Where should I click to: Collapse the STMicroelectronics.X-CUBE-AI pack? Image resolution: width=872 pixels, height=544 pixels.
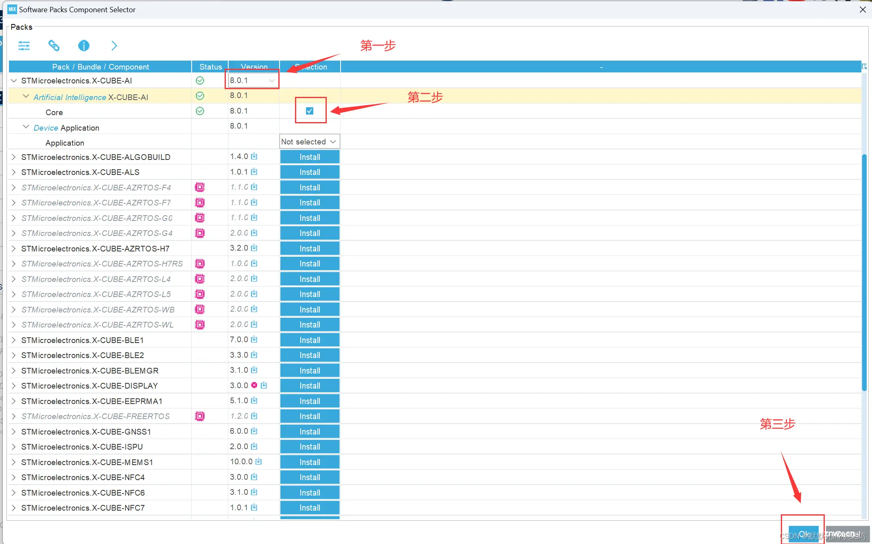pos(14,81)
